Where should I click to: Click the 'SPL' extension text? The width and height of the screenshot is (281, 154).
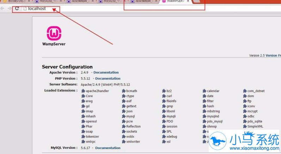coord(169,131)
